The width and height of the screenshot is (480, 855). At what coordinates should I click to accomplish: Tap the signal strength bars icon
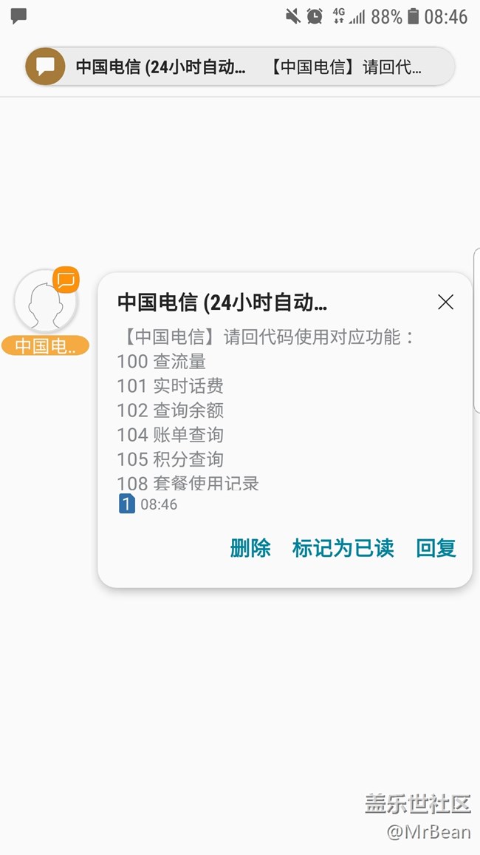(358, 16)
